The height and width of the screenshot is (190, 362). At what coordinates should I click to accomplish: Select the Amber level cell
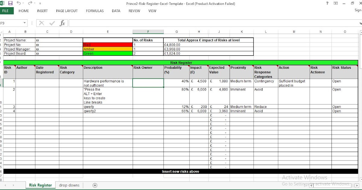[108, 49]
